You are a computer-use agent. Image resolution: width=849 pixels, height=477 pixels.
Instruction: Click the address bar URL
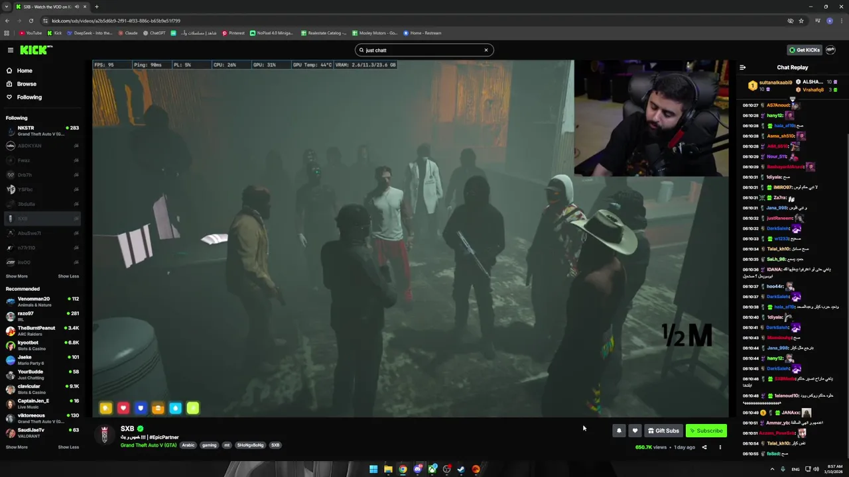[116, 21]
